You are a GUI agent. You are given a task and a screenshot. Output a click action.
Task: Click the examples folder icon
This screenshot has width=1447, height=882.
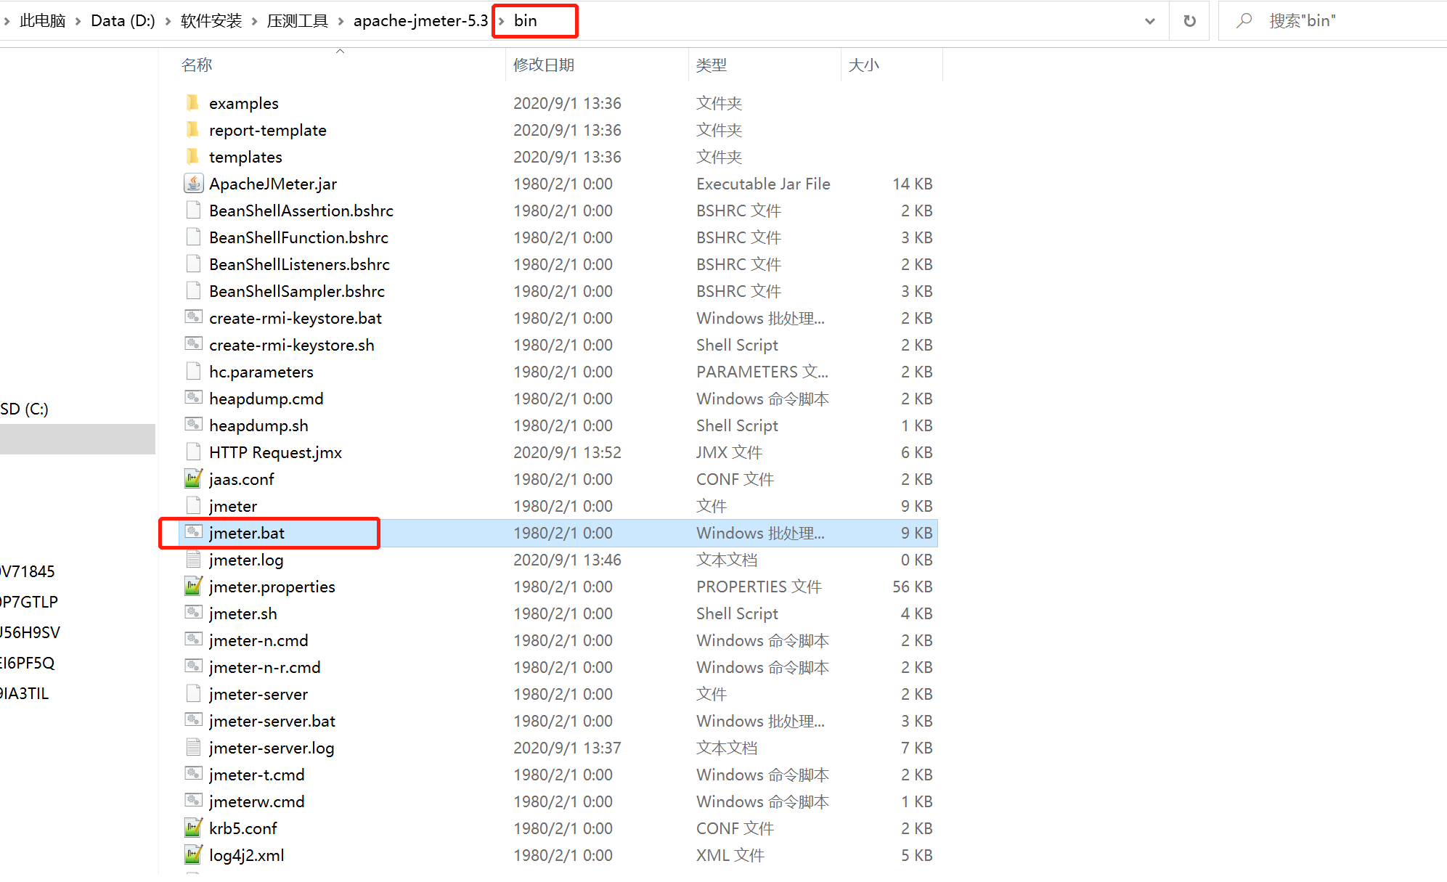point(193,103)
